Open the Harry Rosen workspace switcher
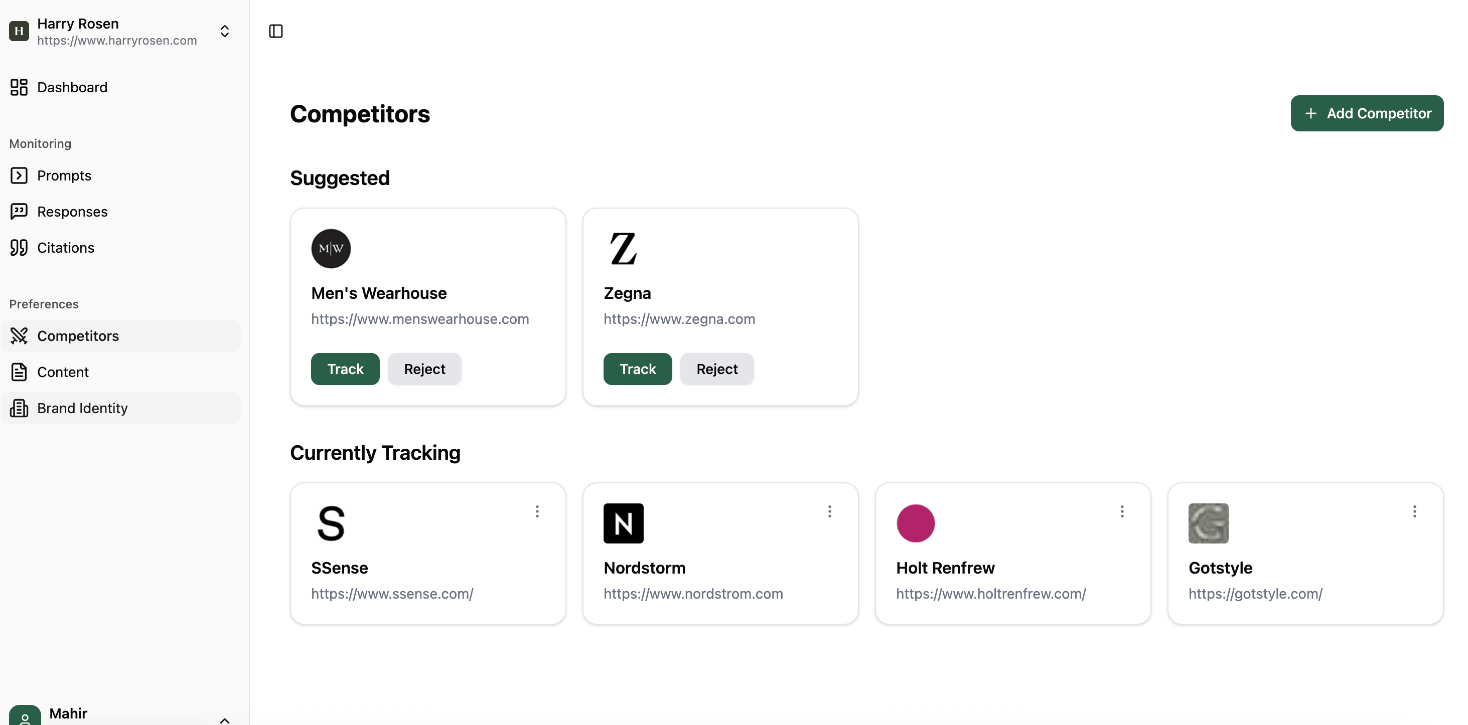Viewport: 1468px width, 725px height. (x=225, y=31)
